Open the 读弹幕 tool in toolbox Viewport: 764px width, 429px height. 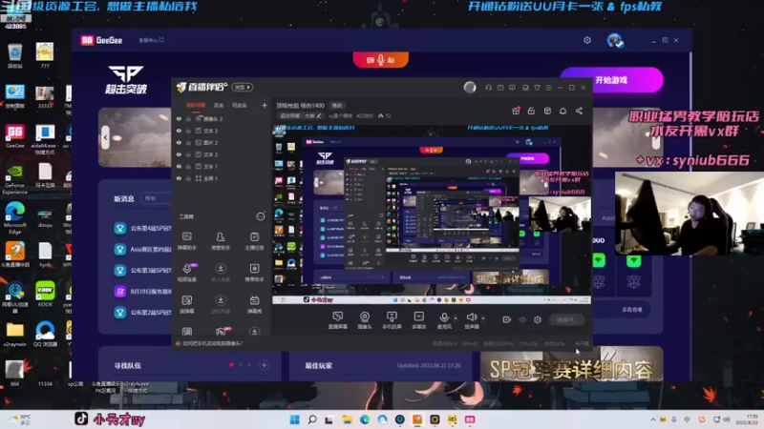click(187, 304)
